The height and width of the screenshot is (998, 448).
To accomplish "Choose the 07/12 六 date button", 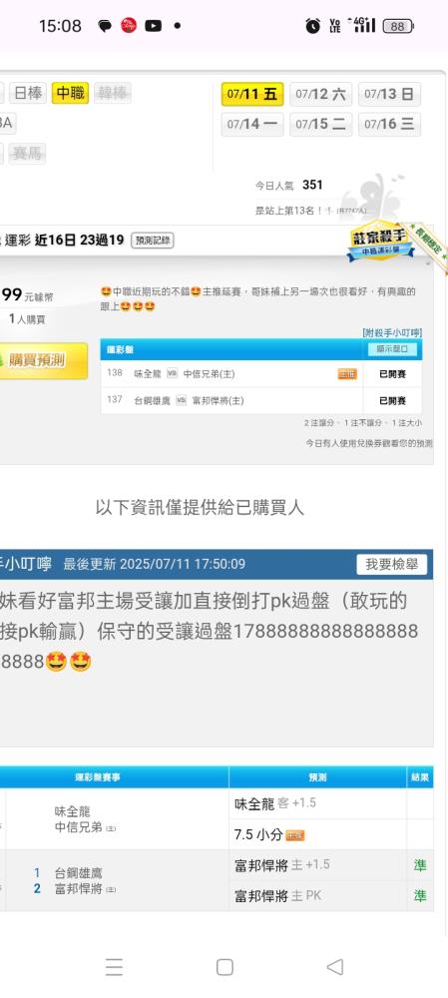I will pos(320,94).
